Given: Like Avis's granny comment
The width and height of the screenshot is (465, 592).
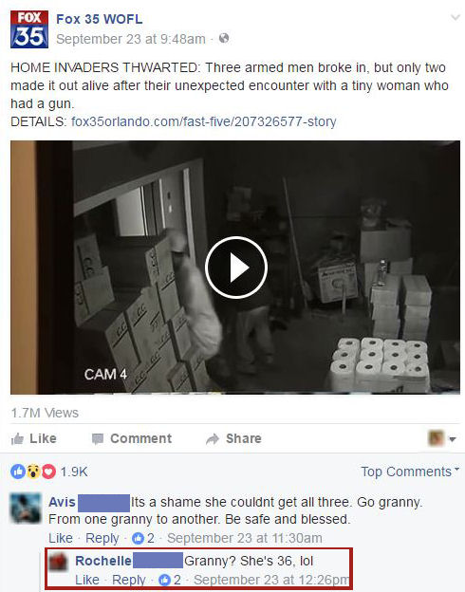Looking at the screenshot, I should click(x=61, y=538).
